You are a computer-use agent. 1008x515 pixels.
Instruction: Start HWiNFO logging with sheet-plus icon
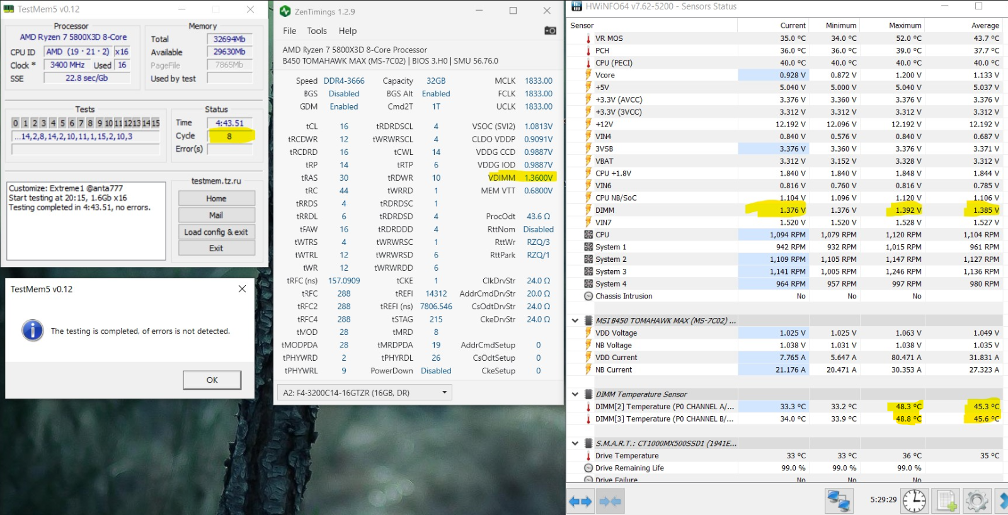946,501
